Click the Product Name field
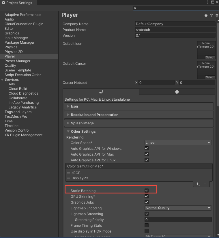The height and width of the screenshot is (238, 219). point(175,30)
